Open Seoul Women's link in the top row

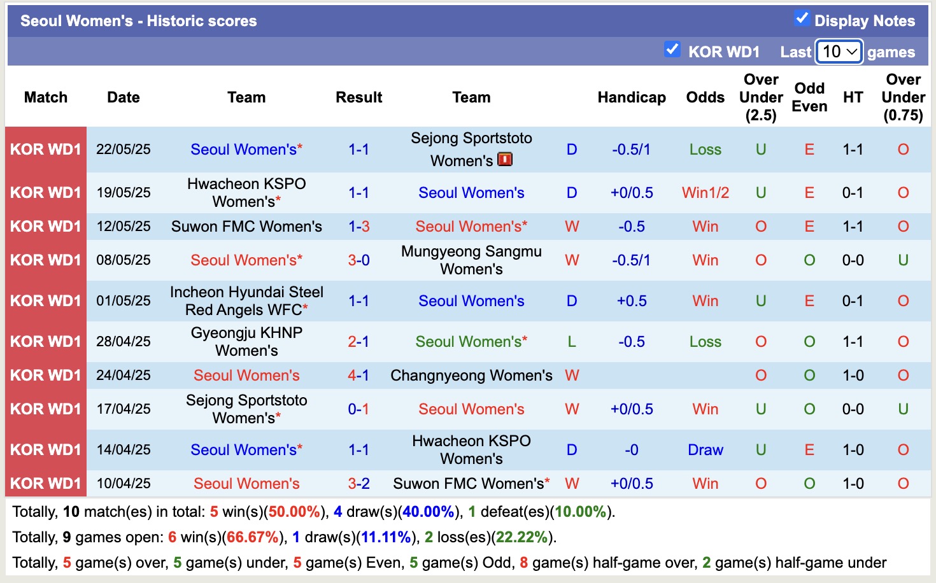246,149
